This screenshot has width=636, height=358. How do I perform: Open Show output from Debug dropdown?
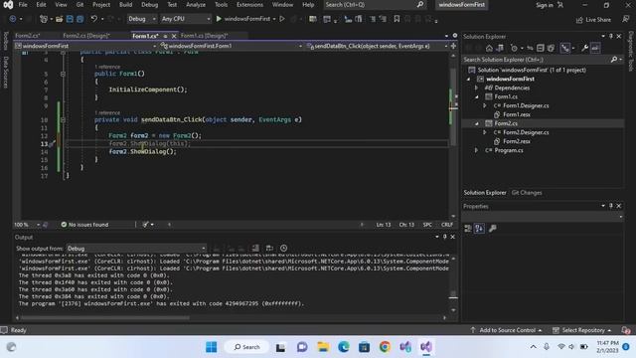click(x=136, y=248)
